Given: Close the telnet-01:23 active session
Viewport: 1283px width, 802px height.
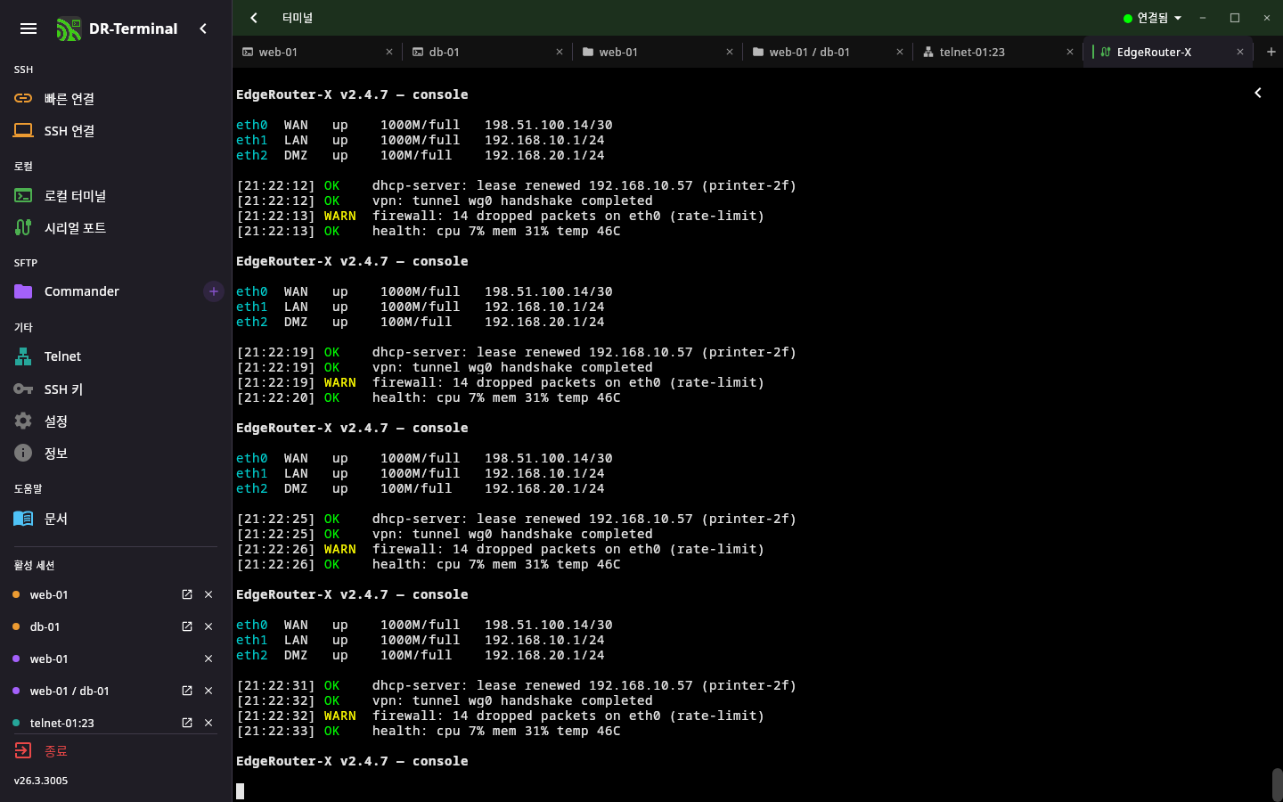Looking at the screenshot, I should point(208,723).
